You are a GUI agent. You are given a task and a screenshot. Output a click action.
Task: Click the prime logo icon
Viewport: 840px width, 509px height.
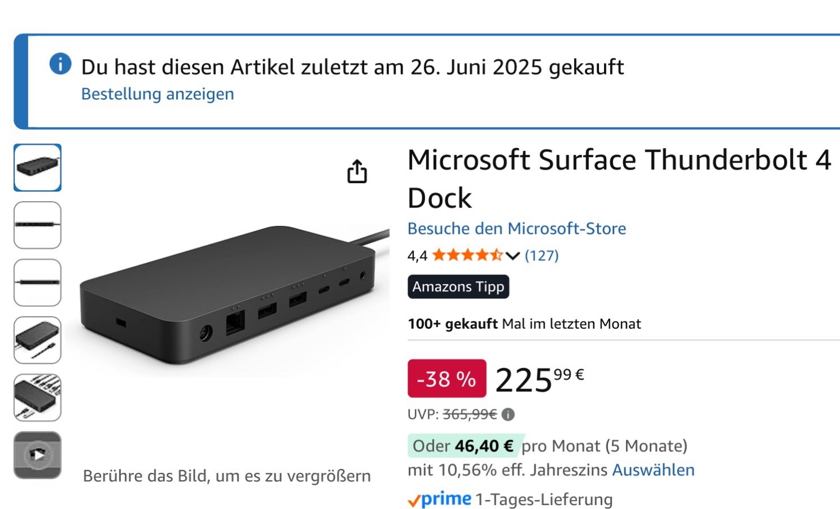point(440,499)
